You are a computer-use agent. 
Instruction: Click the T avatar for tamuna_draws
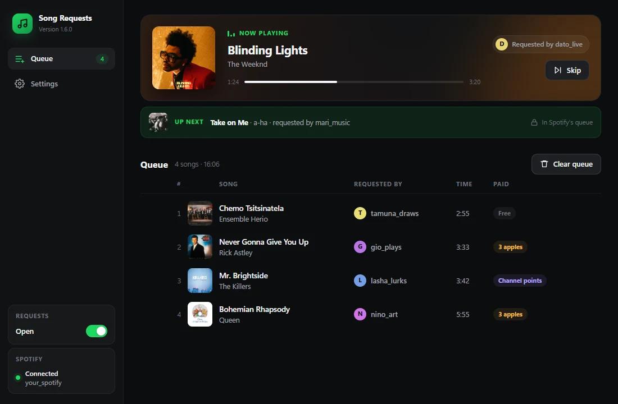(360, 213)
